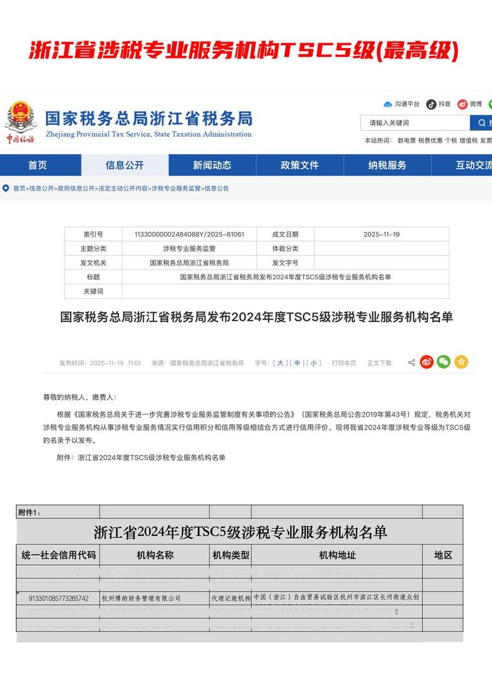
Task: Click the main article headline
Action: (x=256, y=317)
